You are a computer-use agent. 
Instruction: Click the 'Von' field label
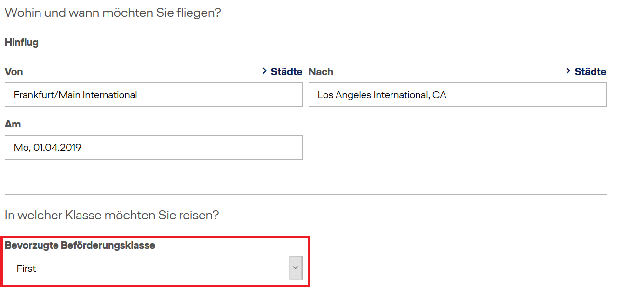tap(14, 72)
